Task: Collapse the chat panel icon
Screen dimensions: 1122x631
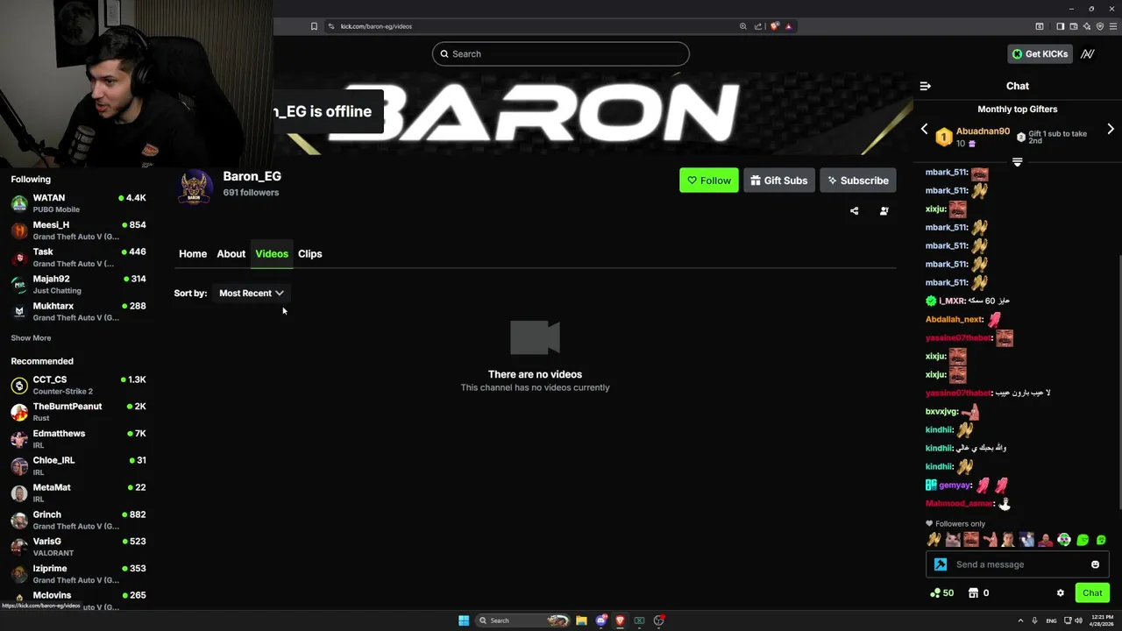Action: pyautogui.click(x=925, y=86)
